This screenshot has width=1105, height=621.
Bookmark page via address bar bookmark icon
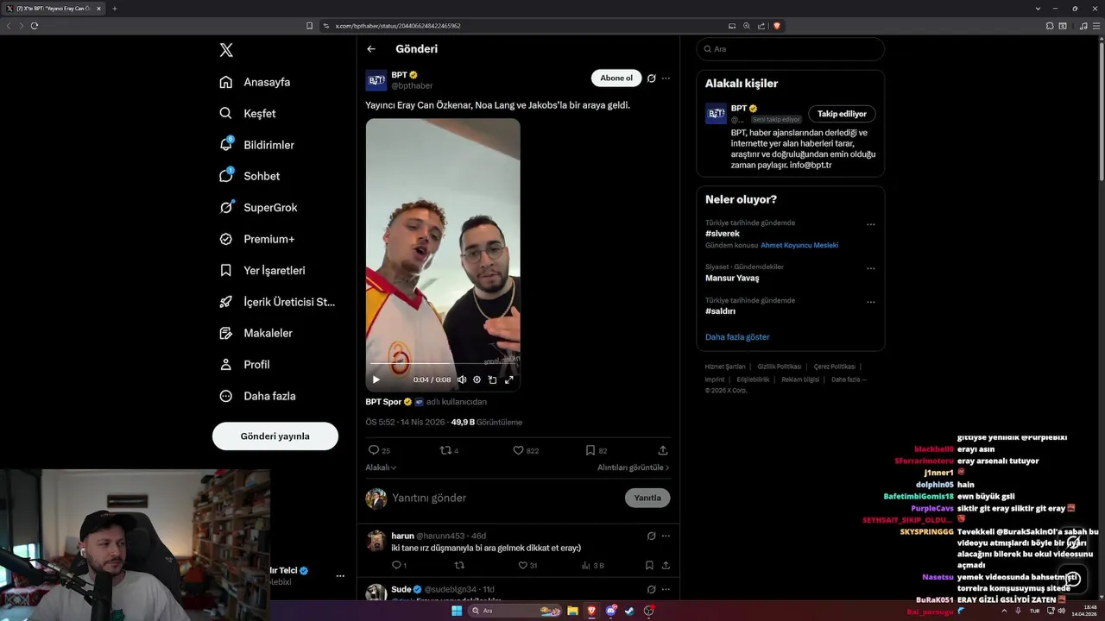[x=310, y=26]
